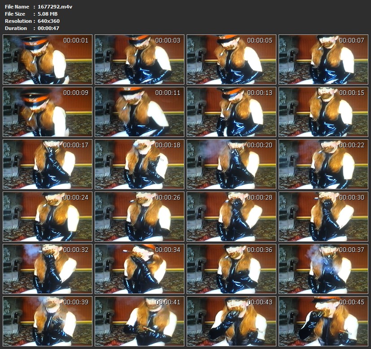This screenshot has height=349, width=371.
Task: Select the frame marked 00:00:37
Action: 323,269
